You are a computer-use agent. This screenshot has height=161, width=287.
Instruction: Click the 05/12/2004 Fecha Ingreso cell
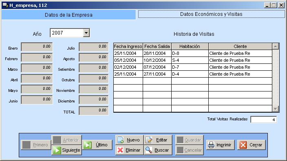[128, 60]
